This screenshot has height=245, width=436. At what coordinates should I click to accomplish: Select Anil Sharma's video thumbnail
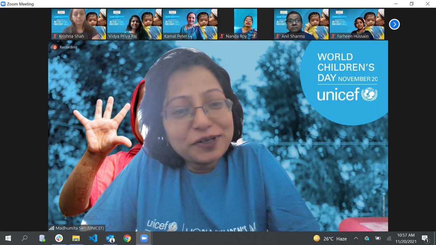[x=301, y=24]
